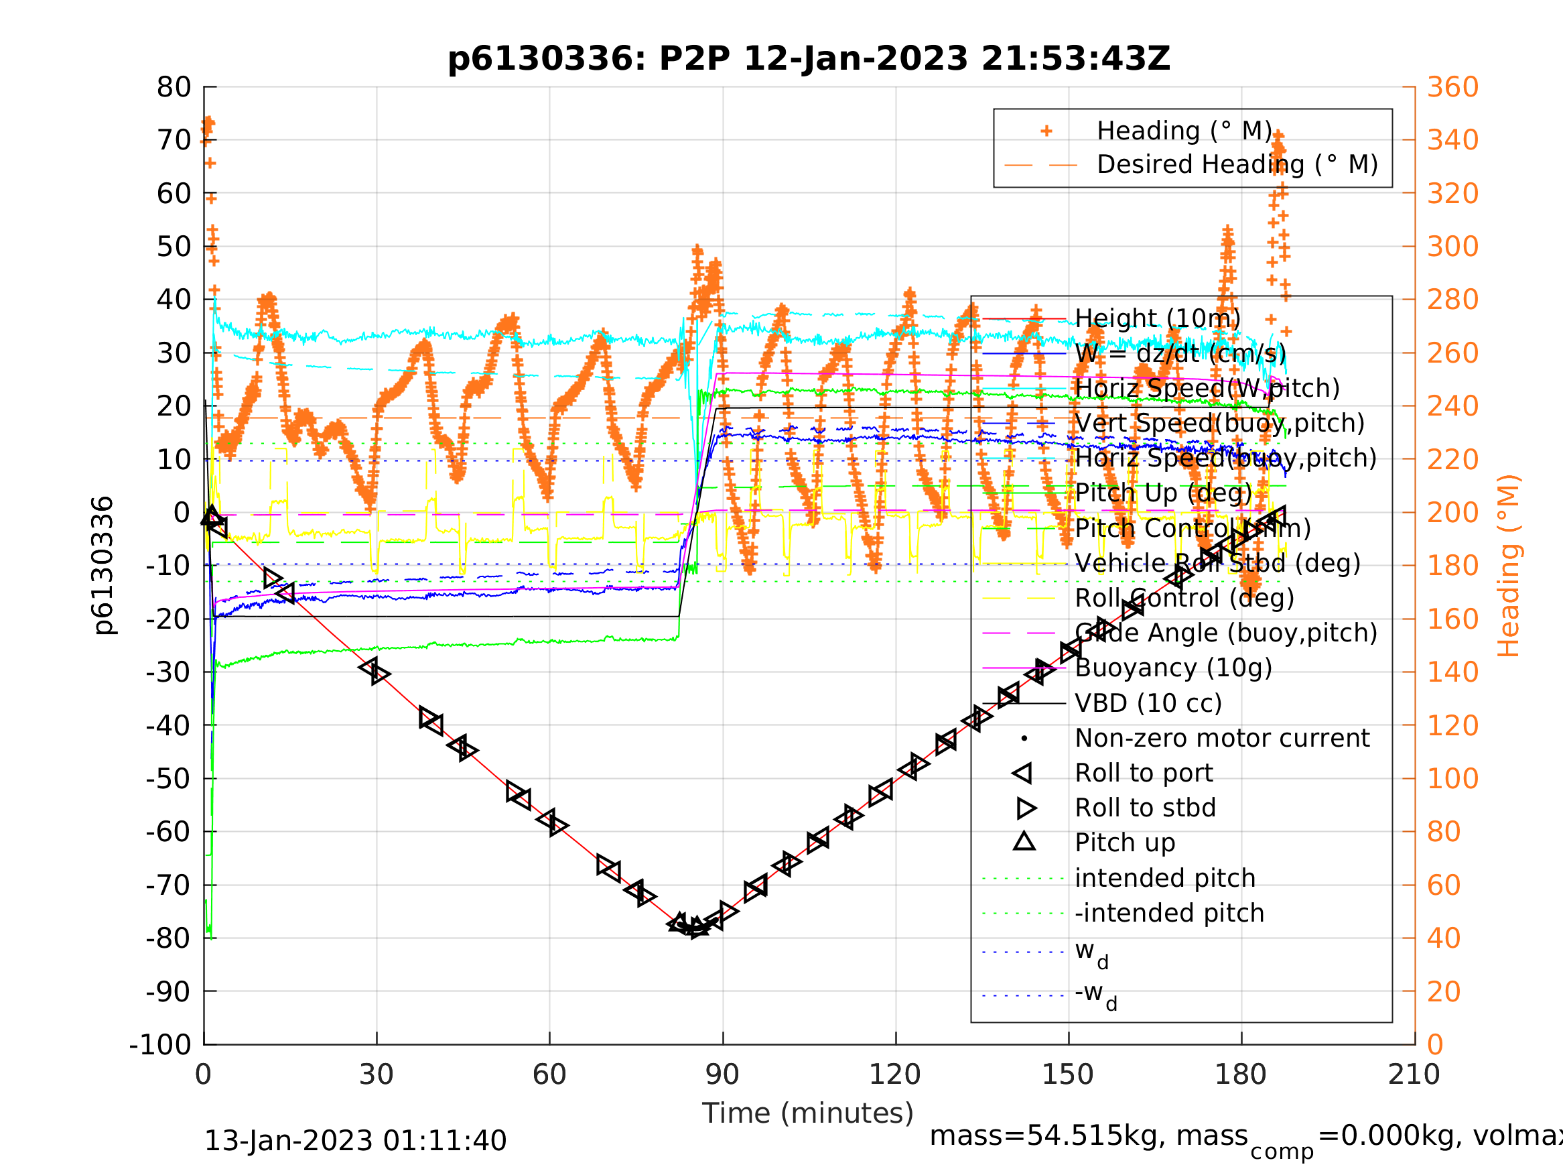Click the 'Buoyancy (10g)' legend label
The image size is (1563, 1173).
[x=1174, y=668]
